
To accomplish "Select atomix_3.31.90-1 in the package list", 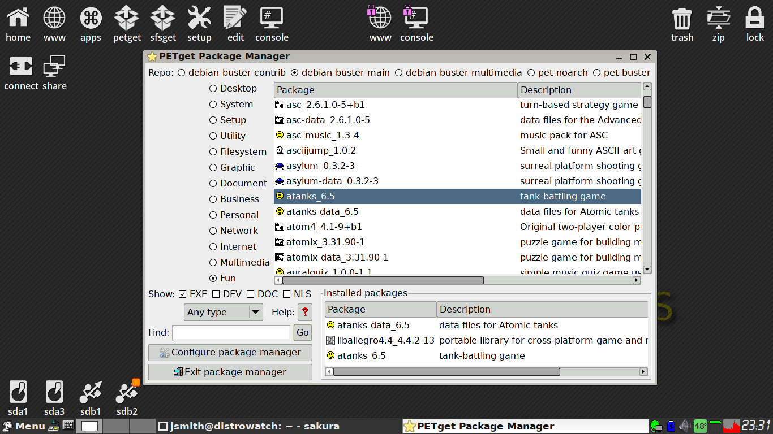I will pyautogui.click(x=457, y=242).
